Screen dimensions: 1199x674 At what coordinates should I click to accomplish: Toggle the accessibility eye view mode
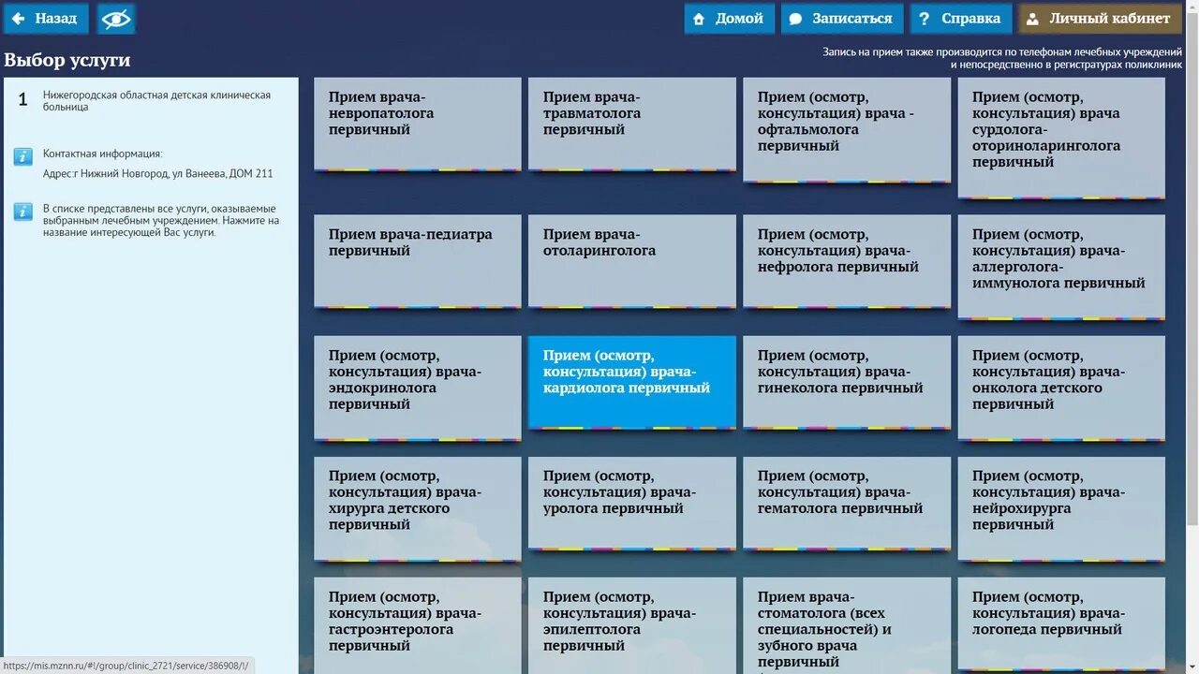(116, 19)
